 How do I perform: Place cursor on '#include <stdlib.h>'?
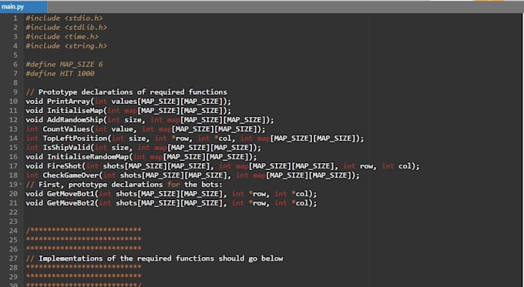(x=66, y=28)
